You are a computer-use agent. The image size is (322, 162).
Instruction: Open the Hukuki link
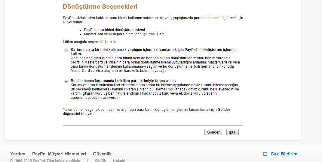[x=119, y=161]
